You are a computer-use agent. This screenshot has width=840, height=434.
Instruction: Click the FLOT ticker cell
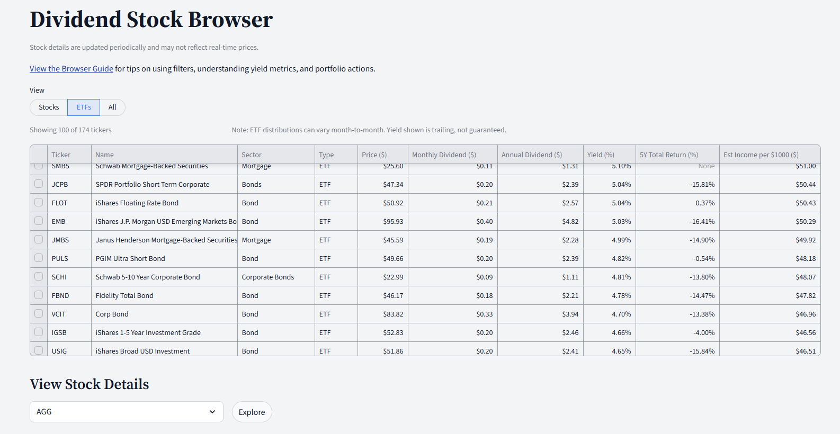click(x=69, y=203)
